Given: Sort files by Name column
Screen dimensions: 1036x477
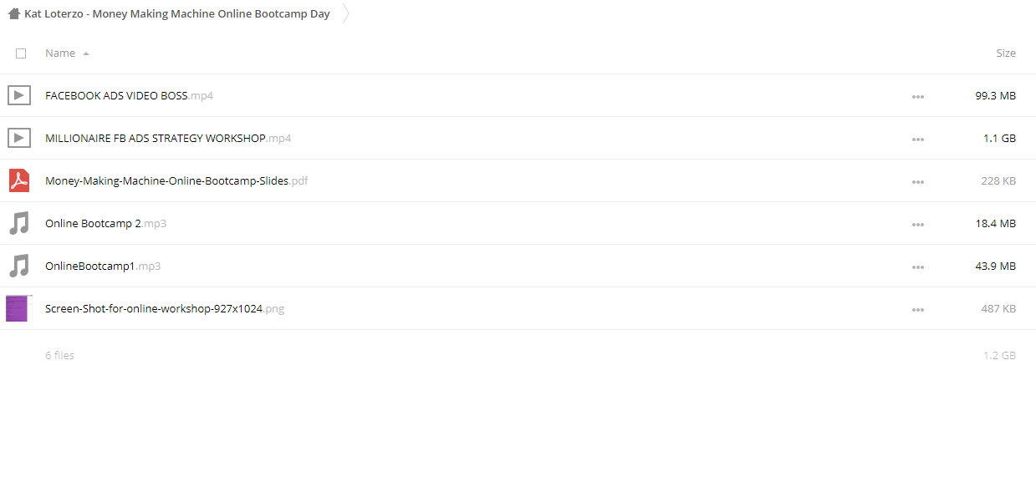Looking at the screenshot, I should click(x=60, y=53).
